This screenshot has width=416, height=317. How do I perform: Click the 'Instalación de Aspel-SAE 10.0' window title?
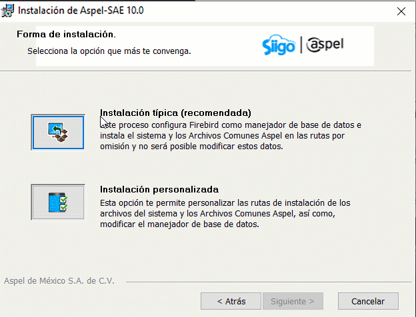(x=81, y=11)
